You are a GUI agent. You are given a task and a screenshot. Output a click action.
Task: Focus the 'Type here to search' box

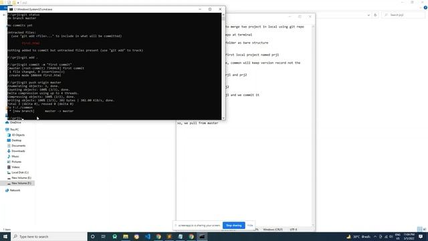point(49,236)
